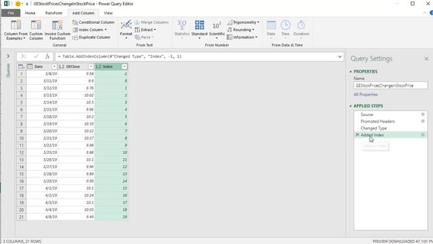Open Scientific number operations
The image size is (433, 244).
pyautogui.click(x=216, y=30)
